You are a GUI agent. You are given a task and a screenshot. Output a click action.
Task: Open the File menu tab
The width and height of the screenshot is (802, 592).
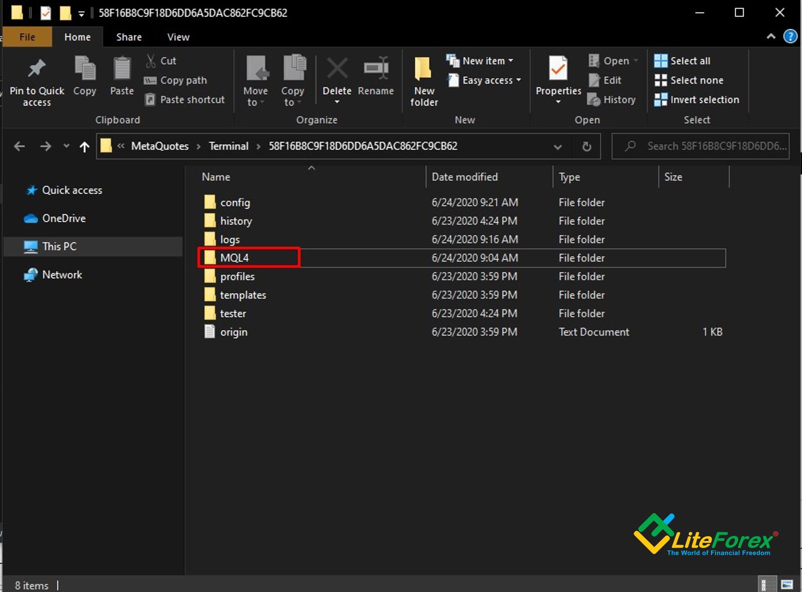(x=27, y=37)
